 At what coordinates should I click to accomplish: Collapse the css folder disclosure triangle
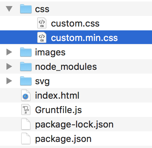click(9, 9)
